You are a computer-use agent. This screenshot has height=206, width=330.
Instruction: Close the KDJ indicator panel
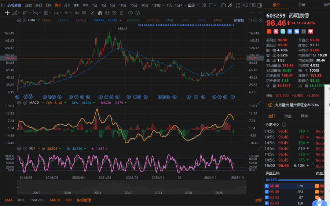[24, 149]
